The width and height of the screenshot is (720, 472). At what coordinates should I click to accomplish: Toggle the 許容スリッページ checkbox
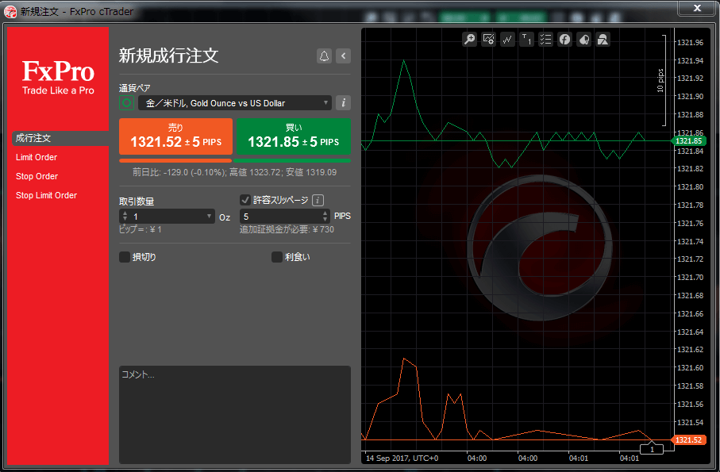click(245, 200)
